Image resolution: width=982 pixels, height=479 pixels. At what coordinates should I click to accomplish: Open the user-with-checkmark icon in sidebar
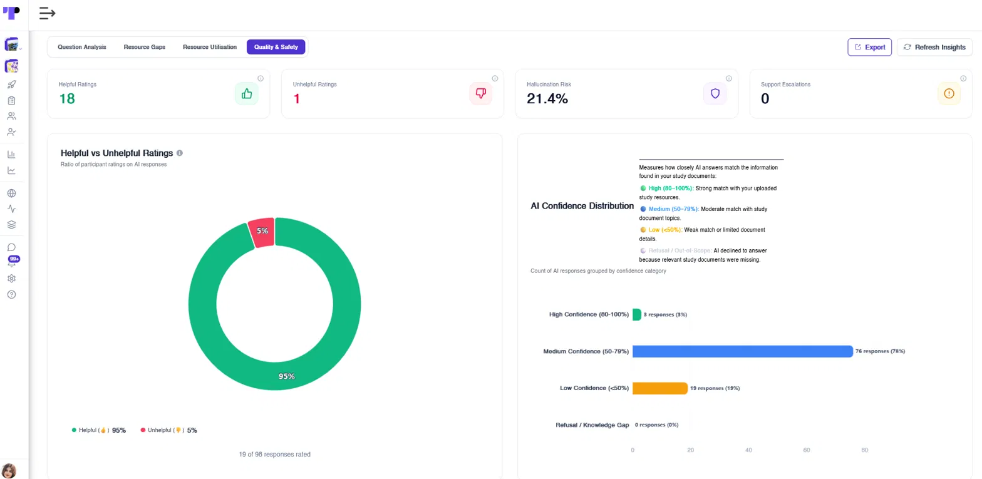tap(11, 131)
